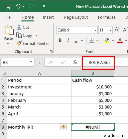Confirm the entry with the checkmark icon

[x=63, y=62]
